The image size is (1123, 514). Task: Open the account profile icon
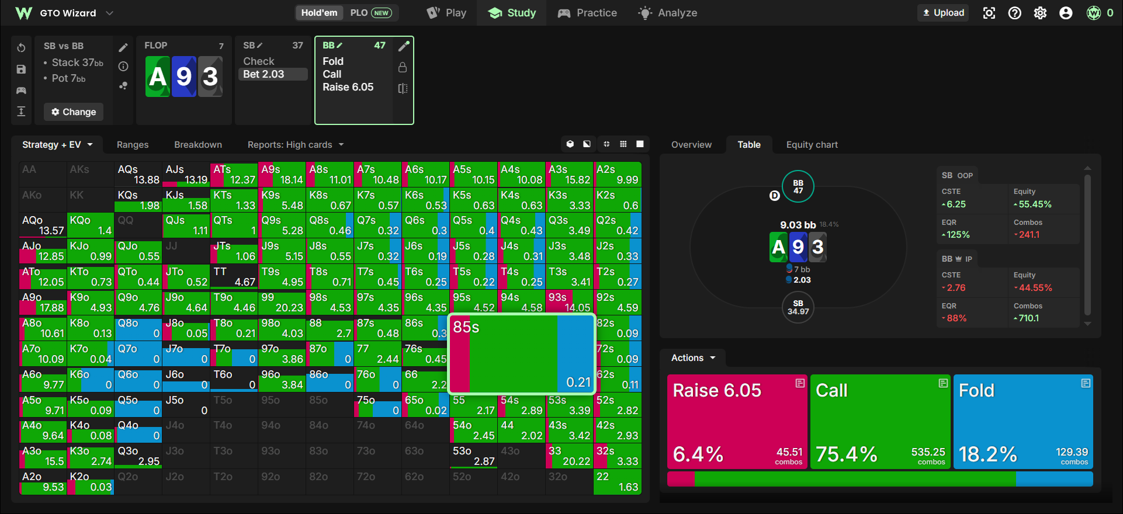click(1066, 13)
